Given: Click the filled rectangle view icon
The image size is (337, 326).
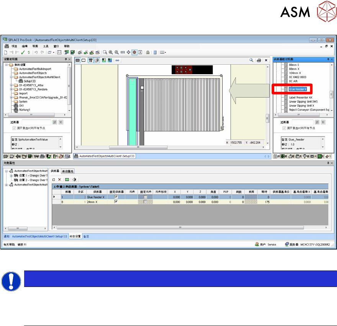Looking at the screenshot, I should (78, 60).
